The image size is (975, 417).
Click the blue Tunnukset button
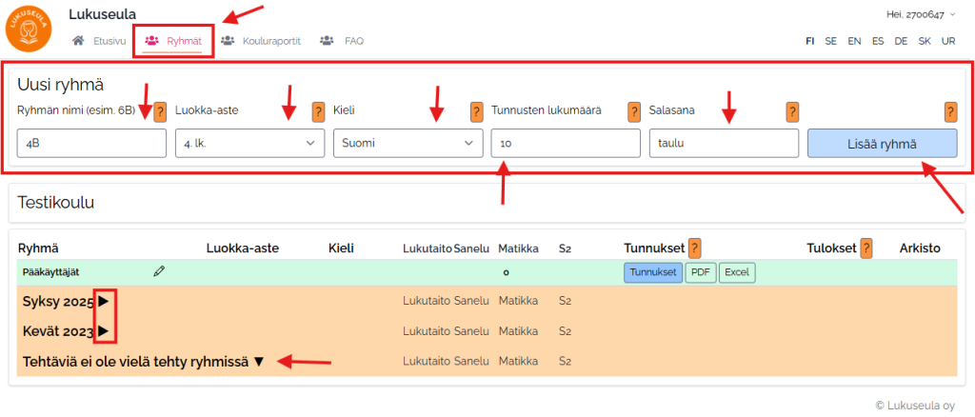[652, 272]
